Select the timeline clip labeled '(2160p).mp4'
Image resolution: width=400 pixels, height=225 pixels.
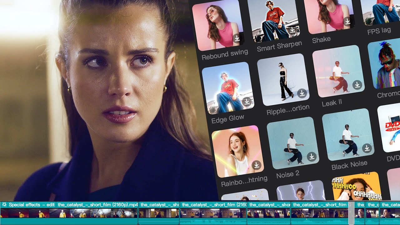tap(69, 213)
